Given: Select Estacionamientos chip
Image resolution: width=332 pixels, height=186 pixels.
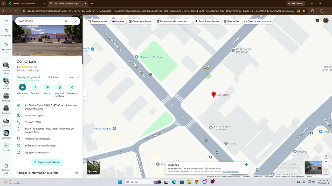Looking at the screenshot, I should click(207, 21).
